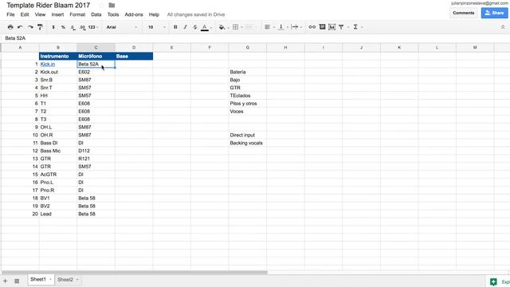Select the cell containing Backing vocals

pyautogui.click(x=248, y=143)
